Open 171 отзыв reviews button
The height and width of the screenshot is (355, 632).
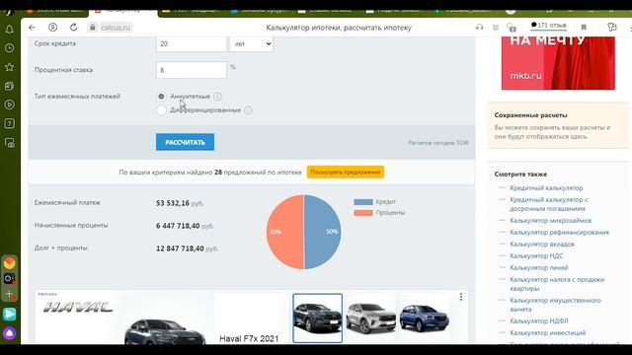point(549,26)
